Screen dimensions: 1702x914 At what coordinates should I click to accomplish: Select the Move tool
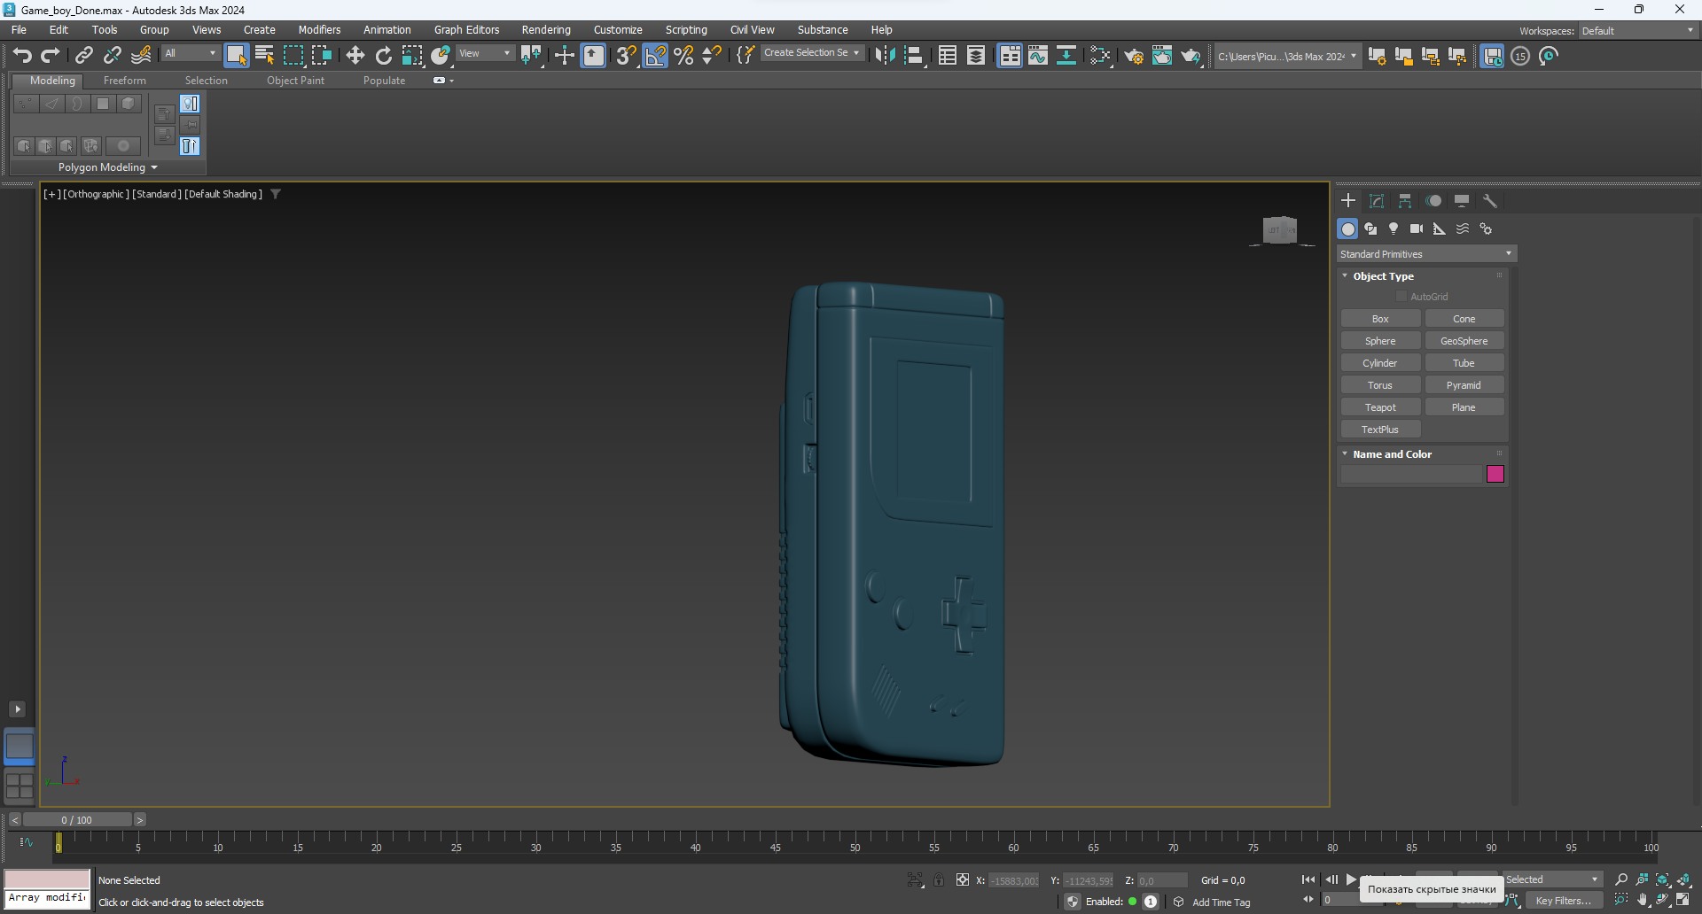(x=355, y=56)
